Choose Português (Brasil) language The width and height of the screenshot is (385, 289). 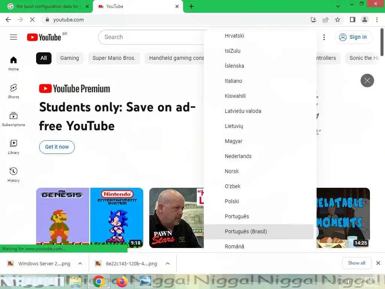259,231
